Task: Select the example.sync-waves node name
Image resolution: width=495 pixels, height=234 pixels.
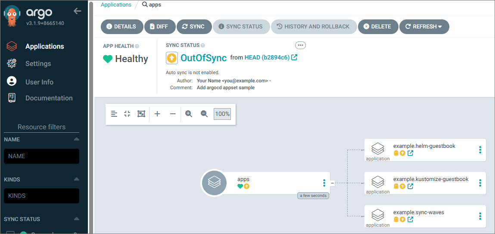Action: click(x=419, y=212)
